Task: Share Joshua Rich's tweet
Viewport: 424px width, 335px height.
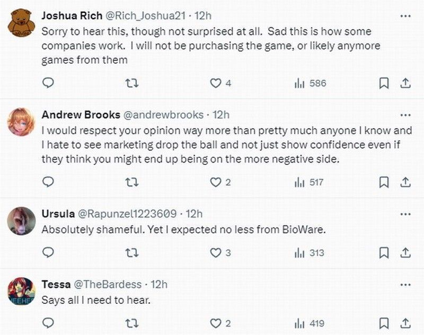Action: point(404,83)
